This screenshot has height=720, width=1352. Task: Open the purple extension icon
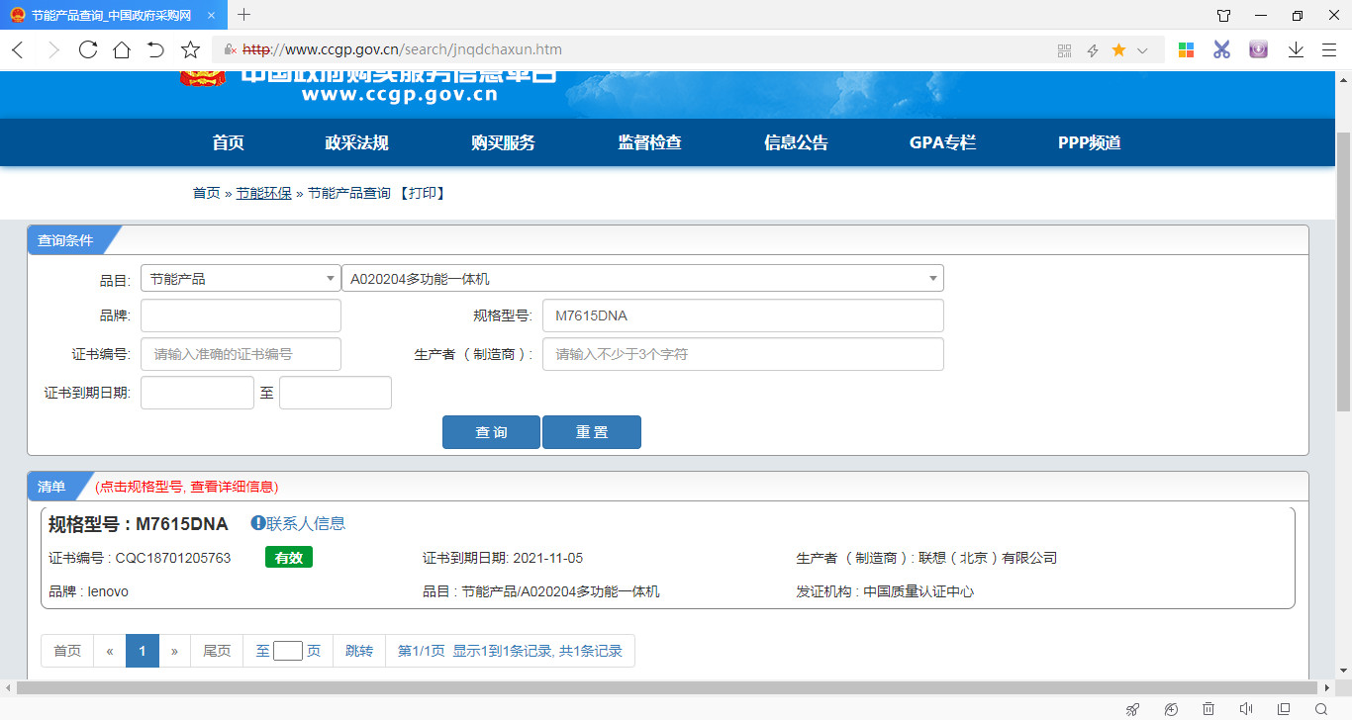coord(1258,49)
